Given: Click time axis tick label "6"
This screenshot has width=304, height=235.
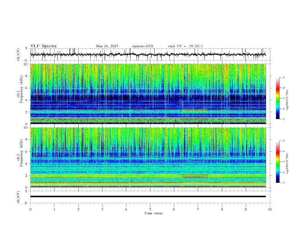Looking at the screenshot, I should click(x=174, y=209).
